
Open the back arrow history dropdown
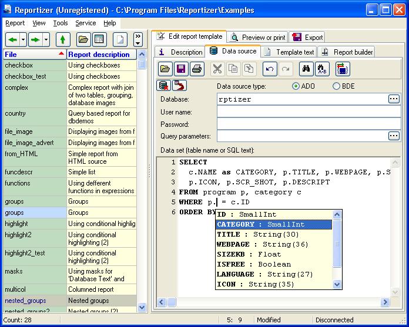pyautogui.click(x=24, y=40)
